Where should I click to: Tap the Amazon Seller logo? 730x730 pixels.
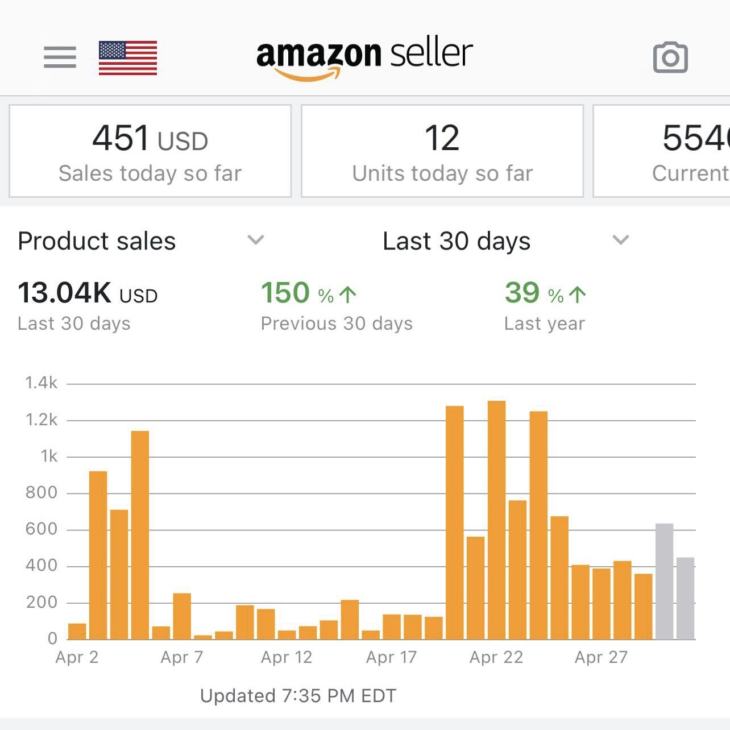coord(364,57)
